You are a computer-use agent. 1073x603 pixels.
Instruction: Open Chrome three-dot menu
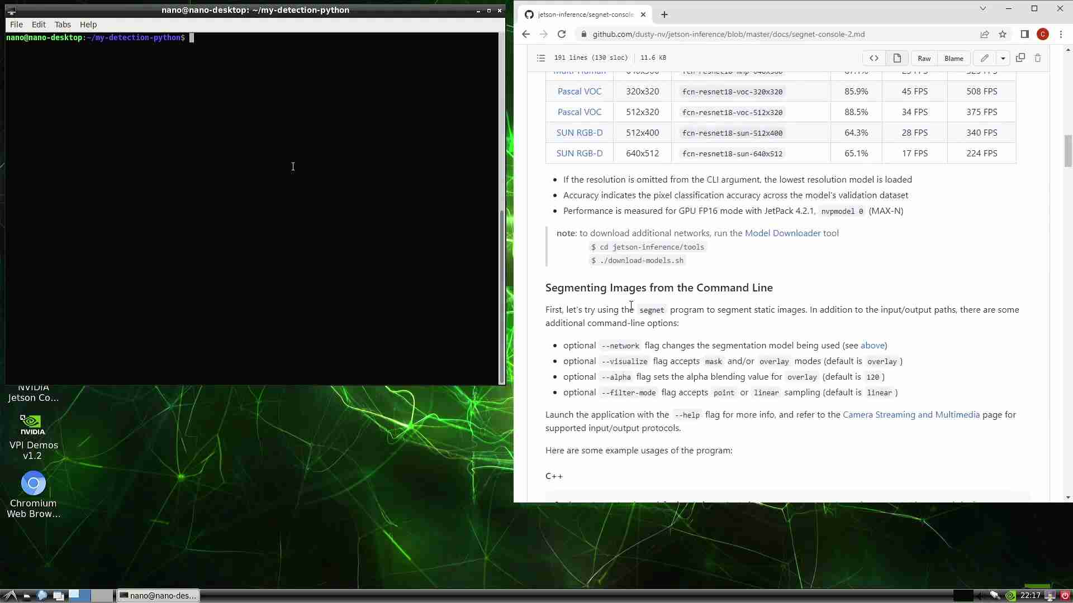point(1061,34)
